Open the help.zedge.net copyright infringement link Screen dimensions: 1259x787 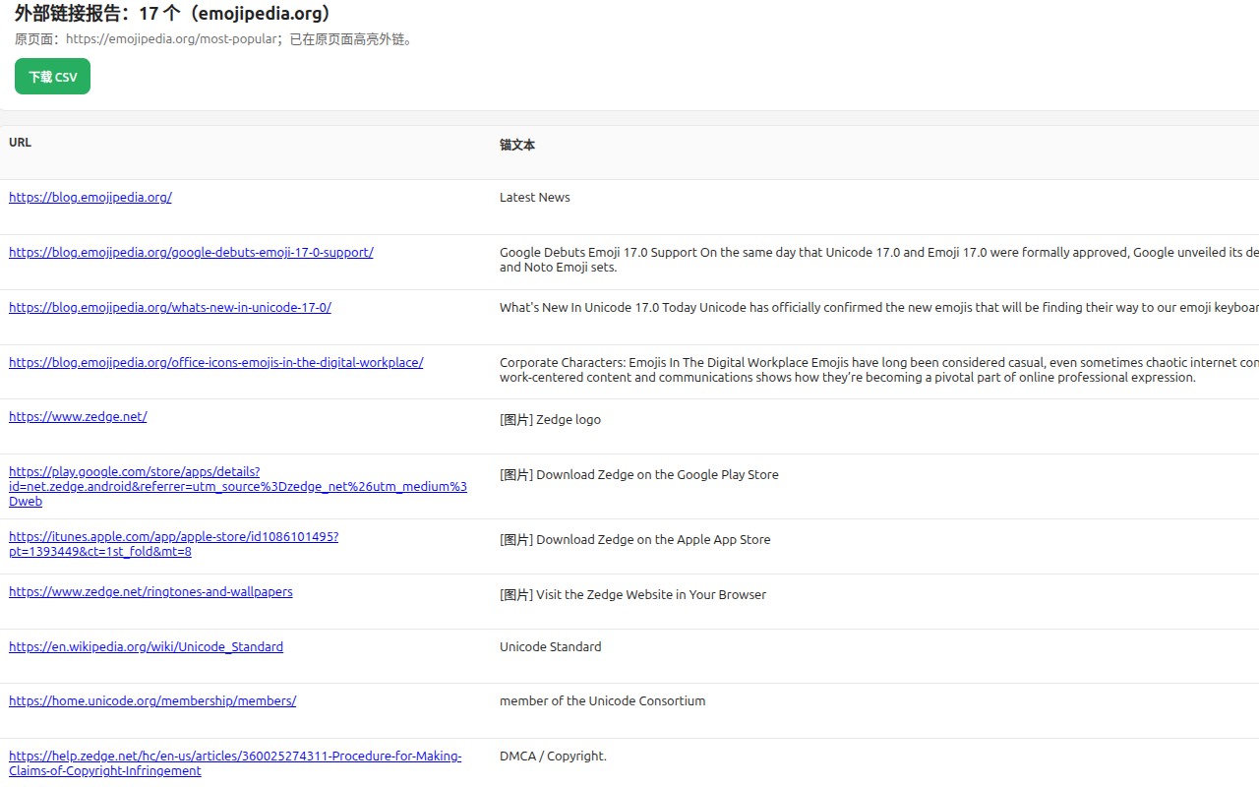click(235, 763)
